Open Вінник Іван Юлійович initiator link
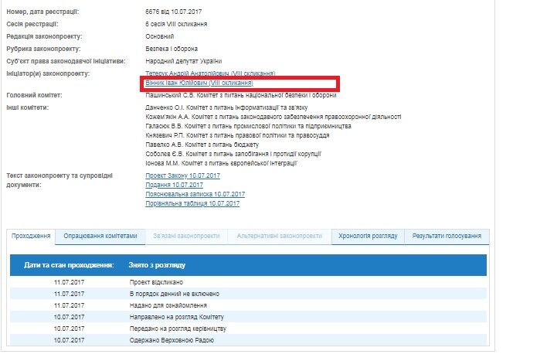The width and height of the screenshot is (547, 361). (199, 82)
